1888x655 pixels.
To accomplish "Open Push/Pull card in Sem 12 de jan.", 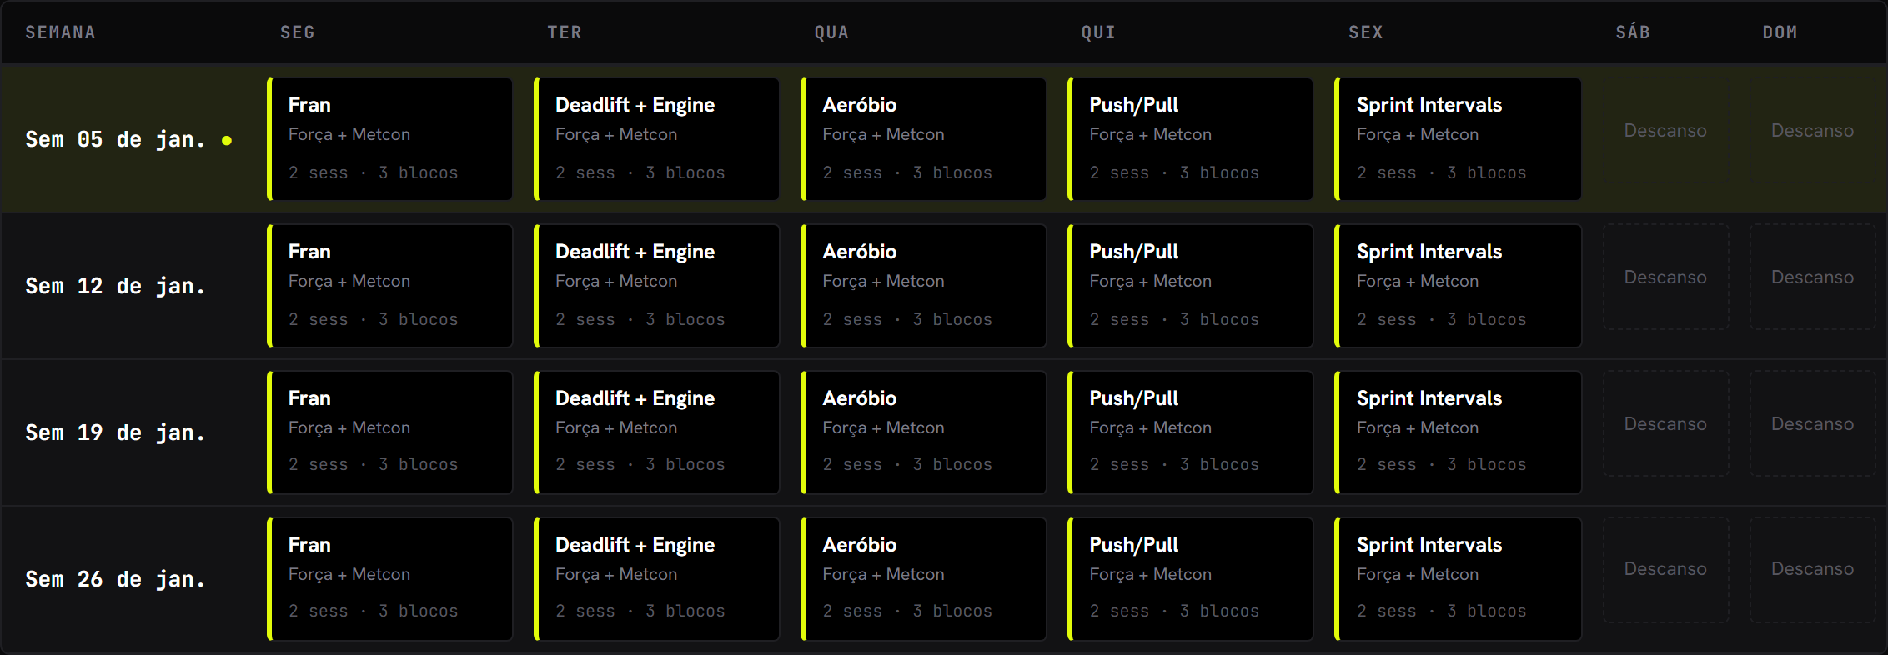I will coord(1191,286).
